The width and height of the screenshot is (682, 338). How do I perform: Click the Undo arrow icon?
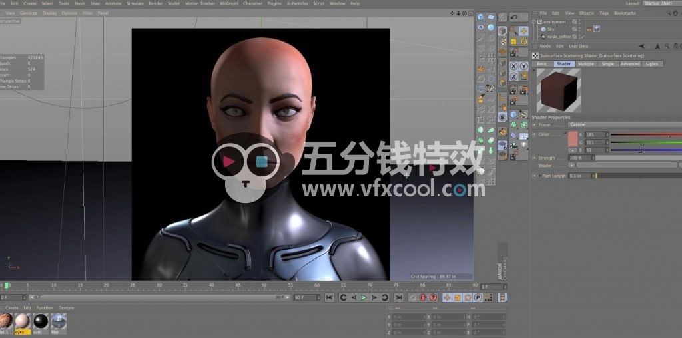(x=514, y=17)
